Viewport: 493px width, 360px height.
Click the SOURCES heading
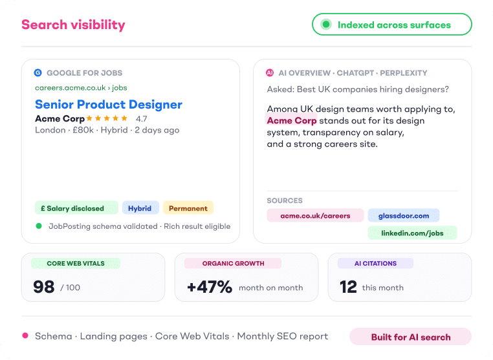point(285,200)
